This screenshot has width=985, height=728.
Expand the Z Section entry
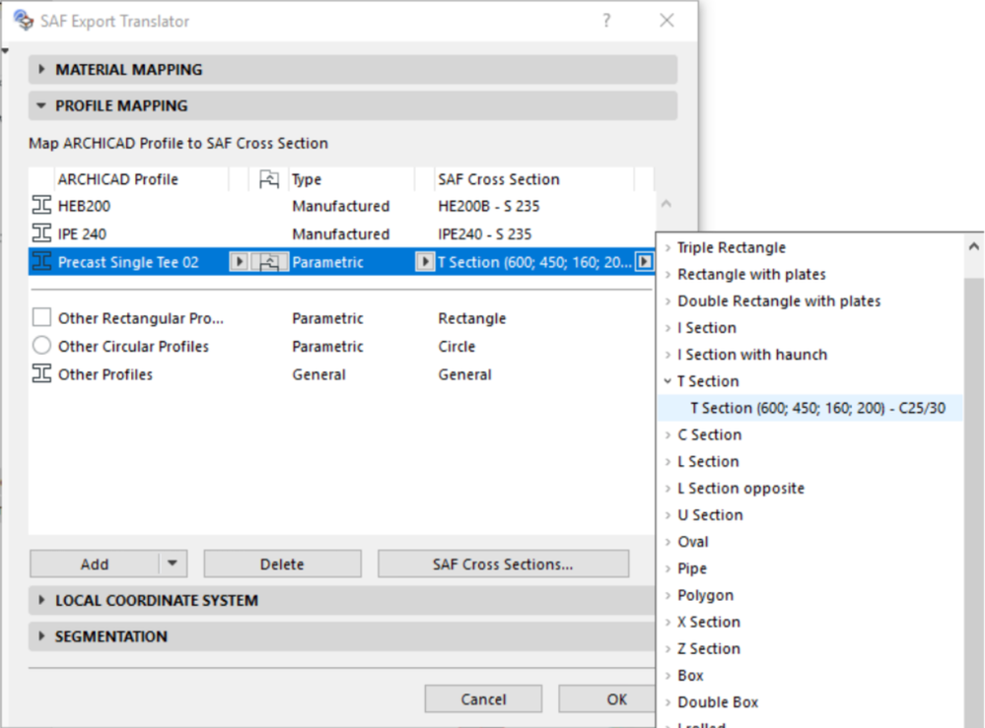point(668,649)
